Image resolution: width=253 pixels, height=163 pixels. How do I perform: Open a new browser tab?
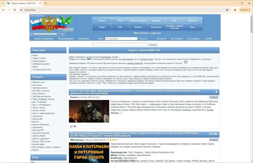[46, 3]
